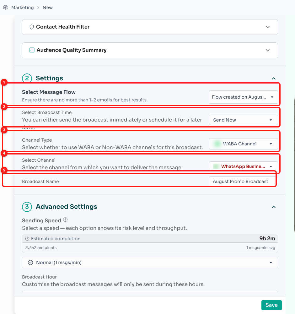Click the broadcast icon beside Marketing breadcrumb
This screenshot has width=295, height=314.
coord(6,8)
